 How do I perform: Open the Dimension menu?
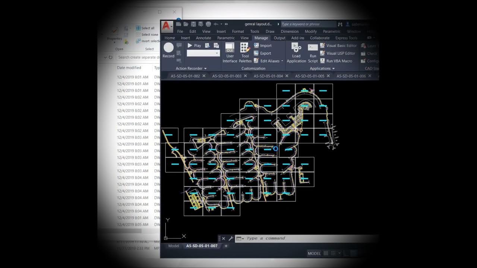(290, 31)
